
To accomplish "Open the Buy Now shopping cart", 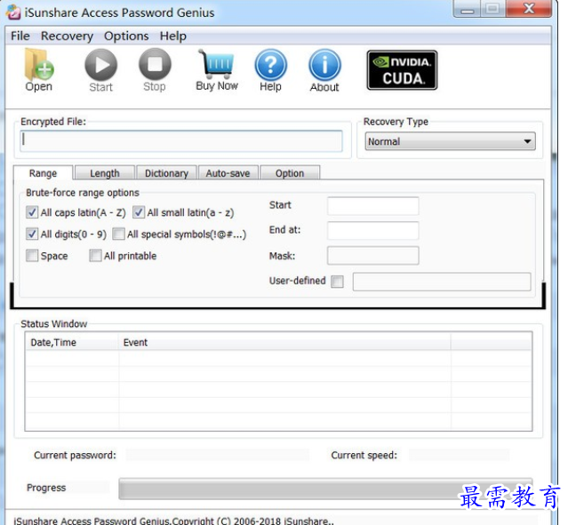I will 217,70.
